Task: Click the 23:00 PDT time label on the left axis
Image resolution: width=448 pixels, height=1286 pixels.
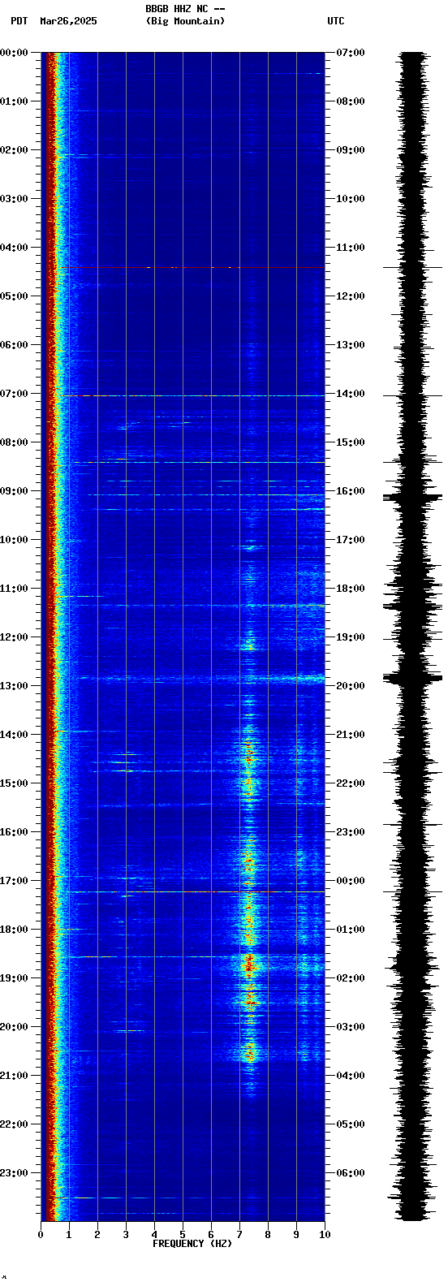Action: pyautogui.click(x=14, y=1173)
